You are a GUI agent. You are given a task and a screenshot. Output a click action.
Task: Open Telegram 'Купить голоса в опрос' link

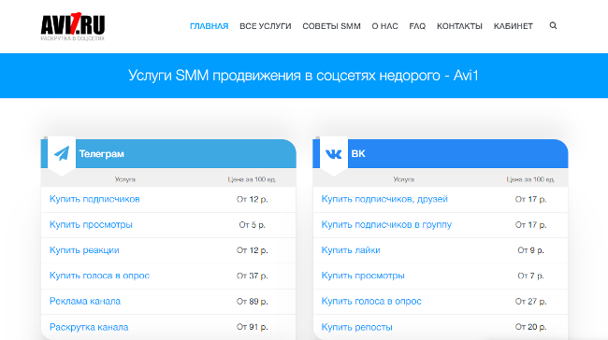point(99,276)
